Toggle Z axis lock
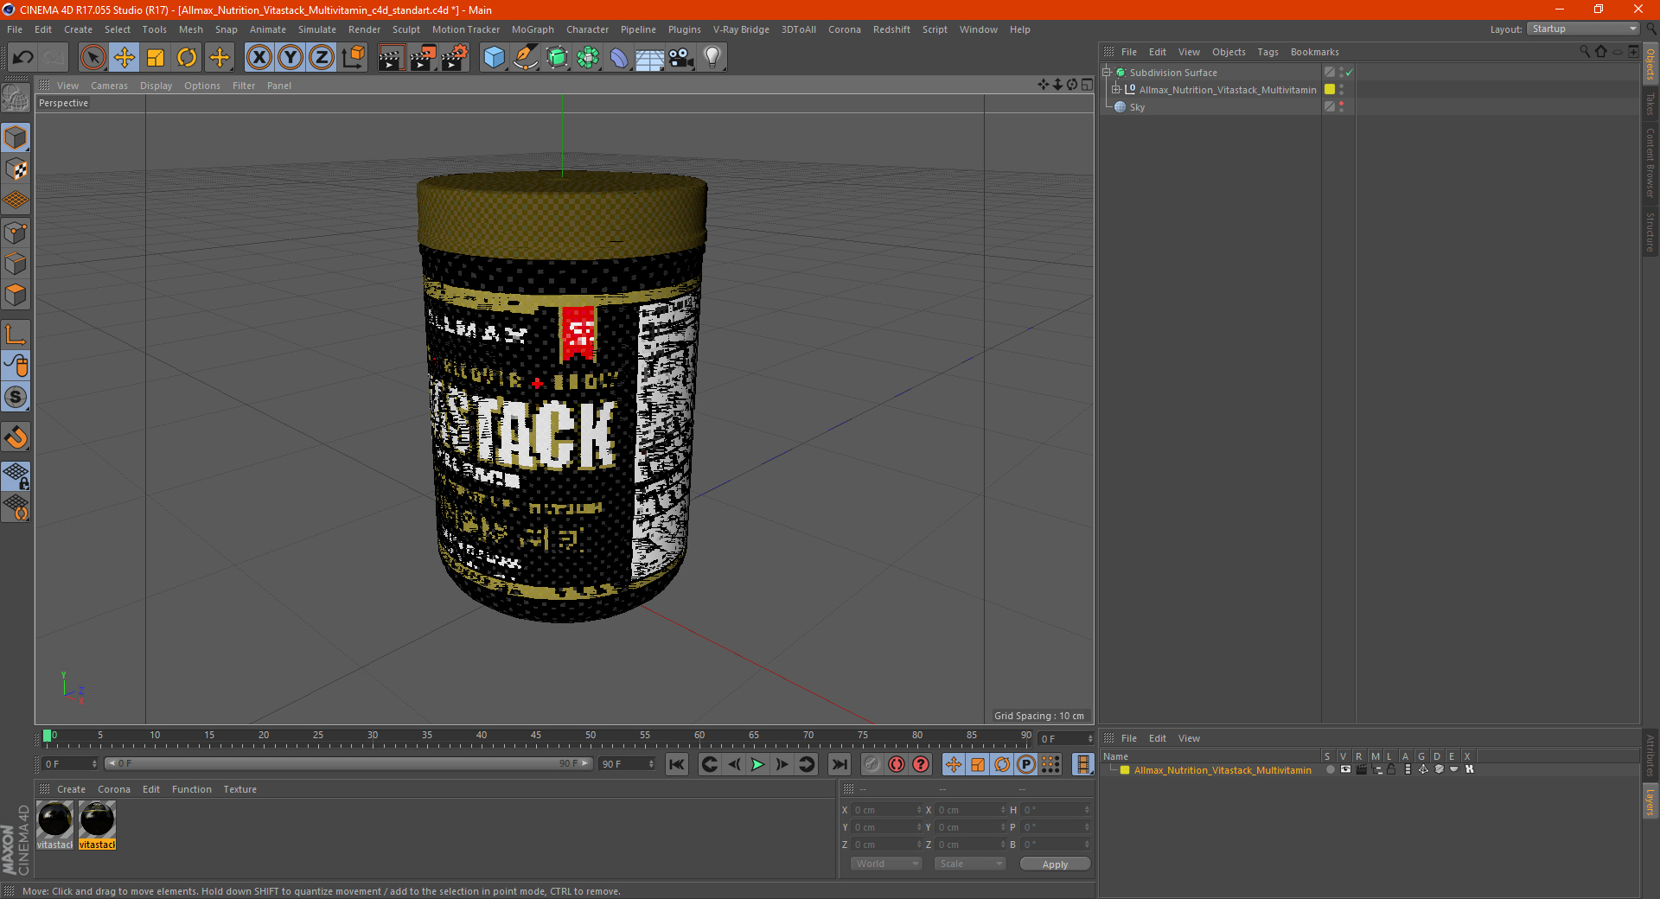This screenshot has width=1660, height=899. (x=322, y=58)
